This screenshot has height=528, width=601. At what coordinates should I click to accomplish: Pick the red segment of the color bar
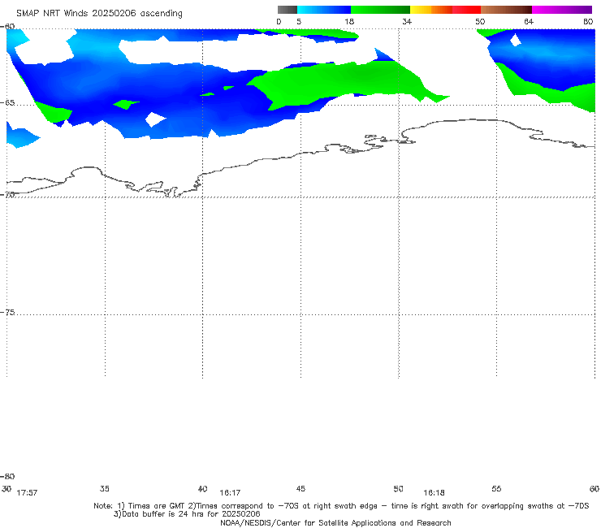(x=466, y=10)
